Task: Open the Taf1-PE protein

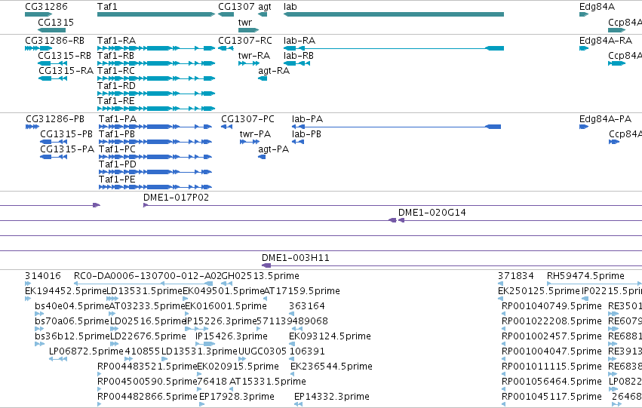Action: (x=155, y=187)
